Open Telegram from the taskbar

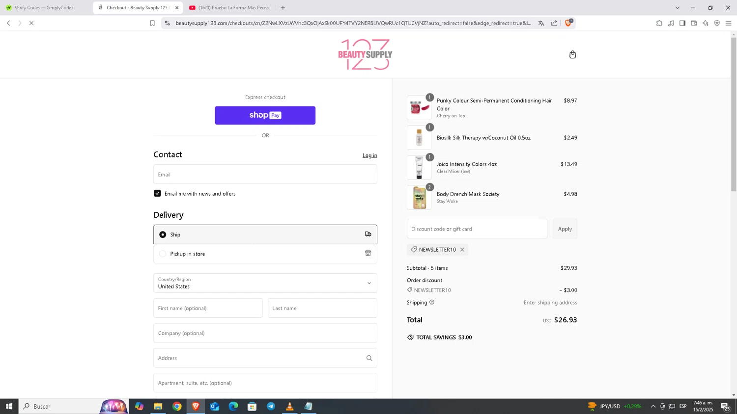click(271, 406)
